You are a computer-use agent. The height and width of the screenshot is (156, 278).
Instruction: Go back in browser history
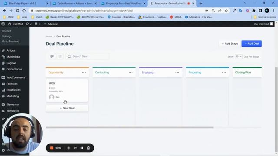click(4, 10)
